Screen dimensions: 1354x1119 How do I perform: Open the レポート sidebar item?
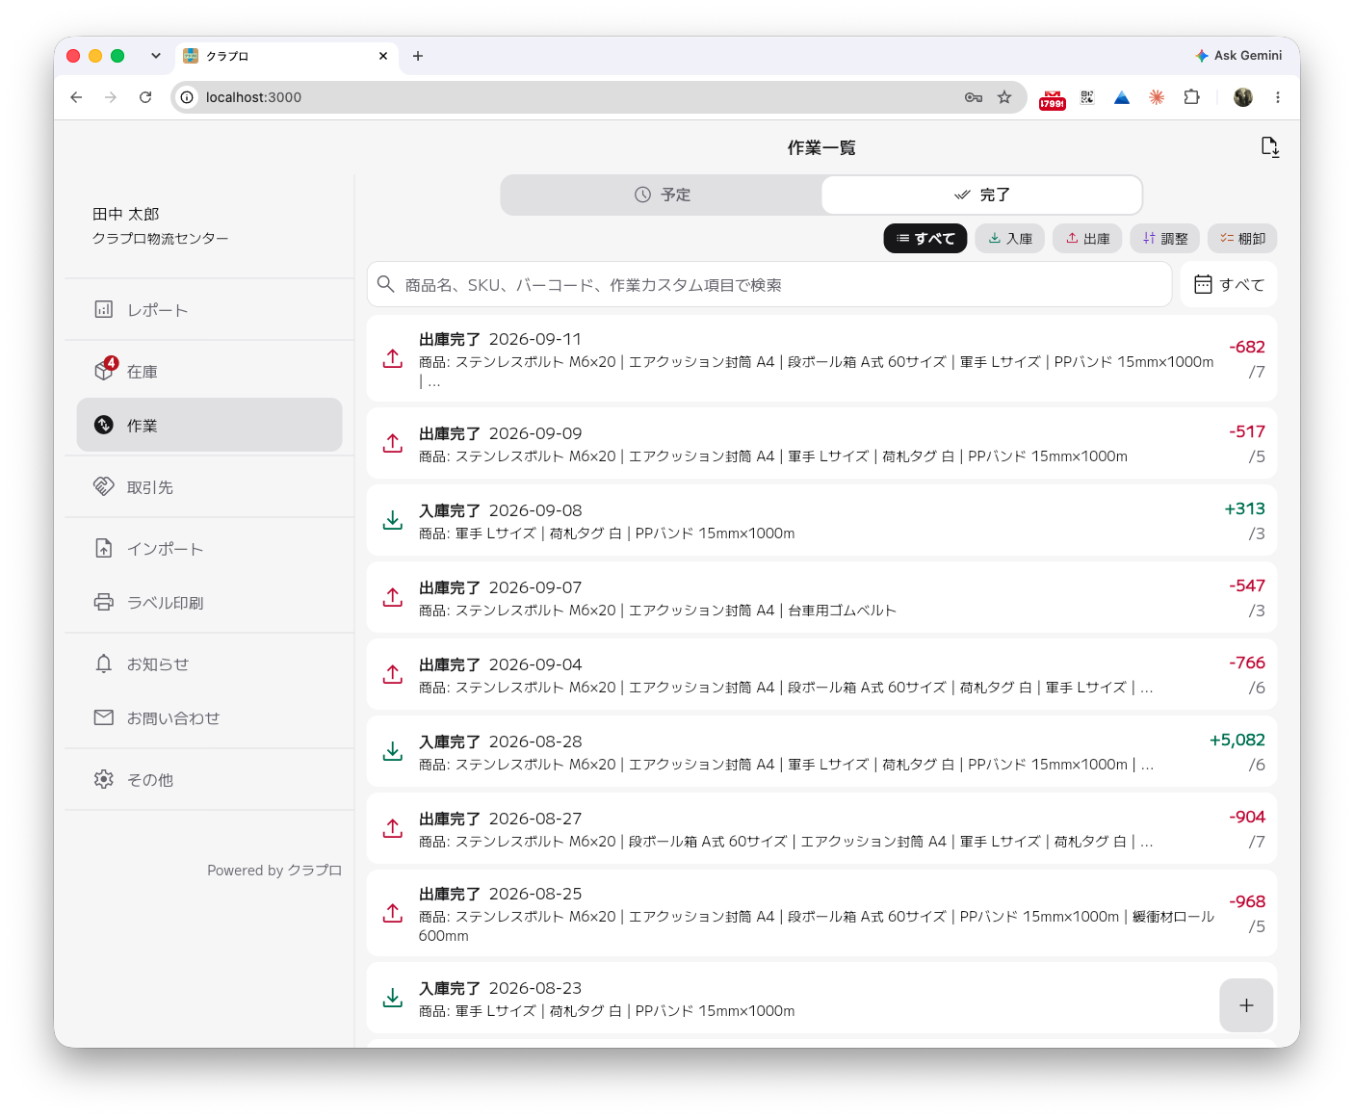tap(209, 310)
